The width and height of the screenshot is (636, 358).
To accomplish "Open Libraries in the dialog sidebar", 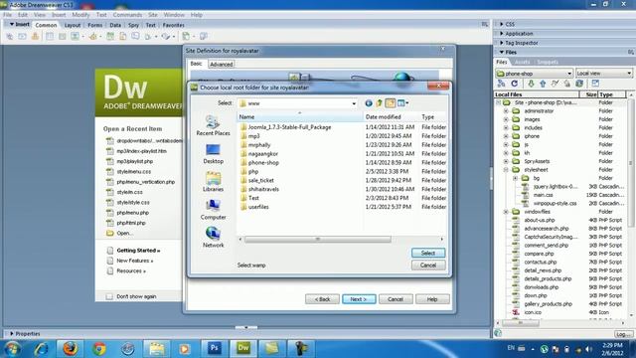I will [213, 181].
